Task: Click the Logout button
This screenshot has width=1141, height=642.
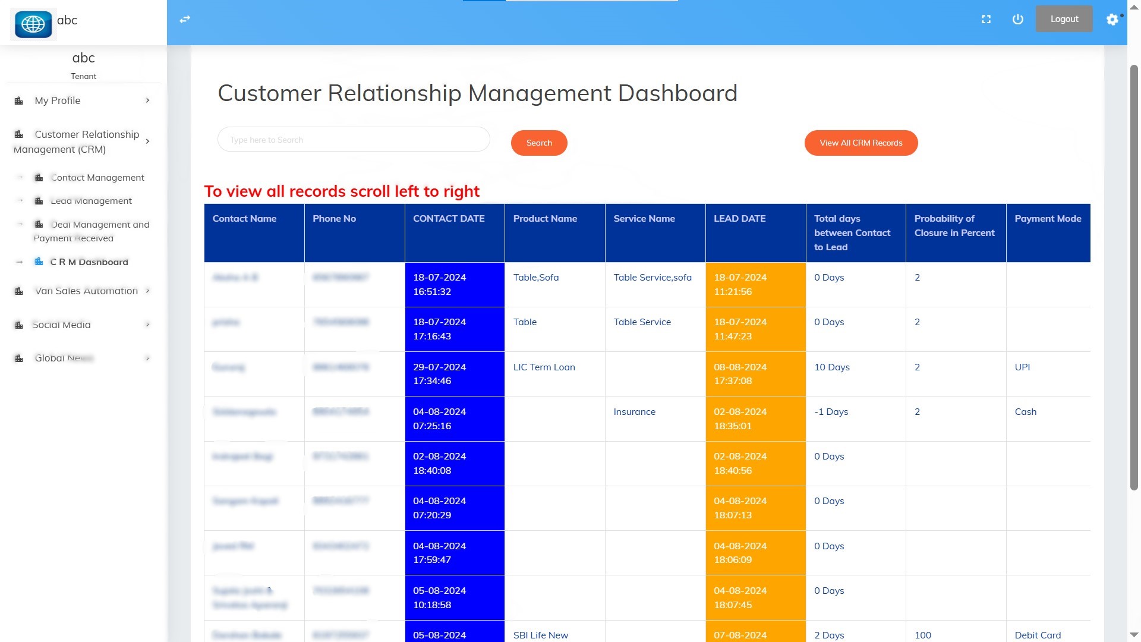Action: click(1064, 19)
